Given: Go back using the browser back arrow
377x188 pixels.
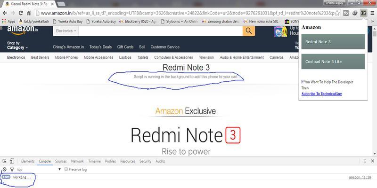Looking at the screenshot, I should click(x=5, y=13).
